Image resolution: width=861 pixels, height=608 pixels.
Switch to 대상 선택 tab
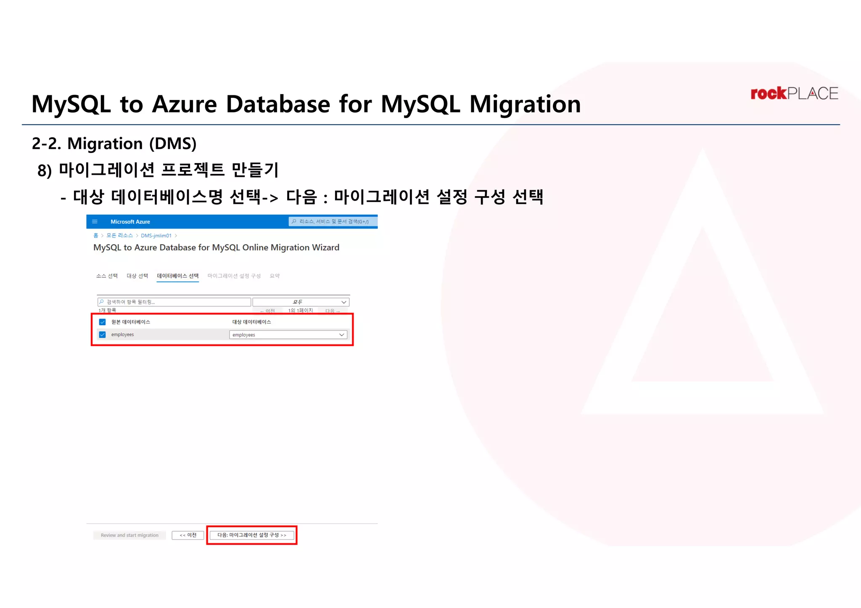pos(137,276)
